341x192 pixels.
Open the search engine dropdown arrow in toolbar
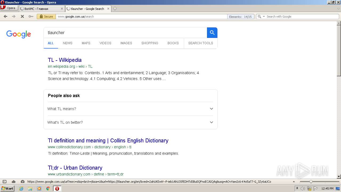pyautogui.click(x=264, y=17)
